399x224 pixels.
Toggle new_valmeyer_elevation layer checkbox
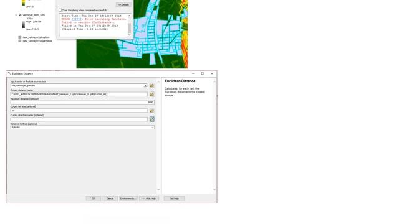[x=20, y=37]
